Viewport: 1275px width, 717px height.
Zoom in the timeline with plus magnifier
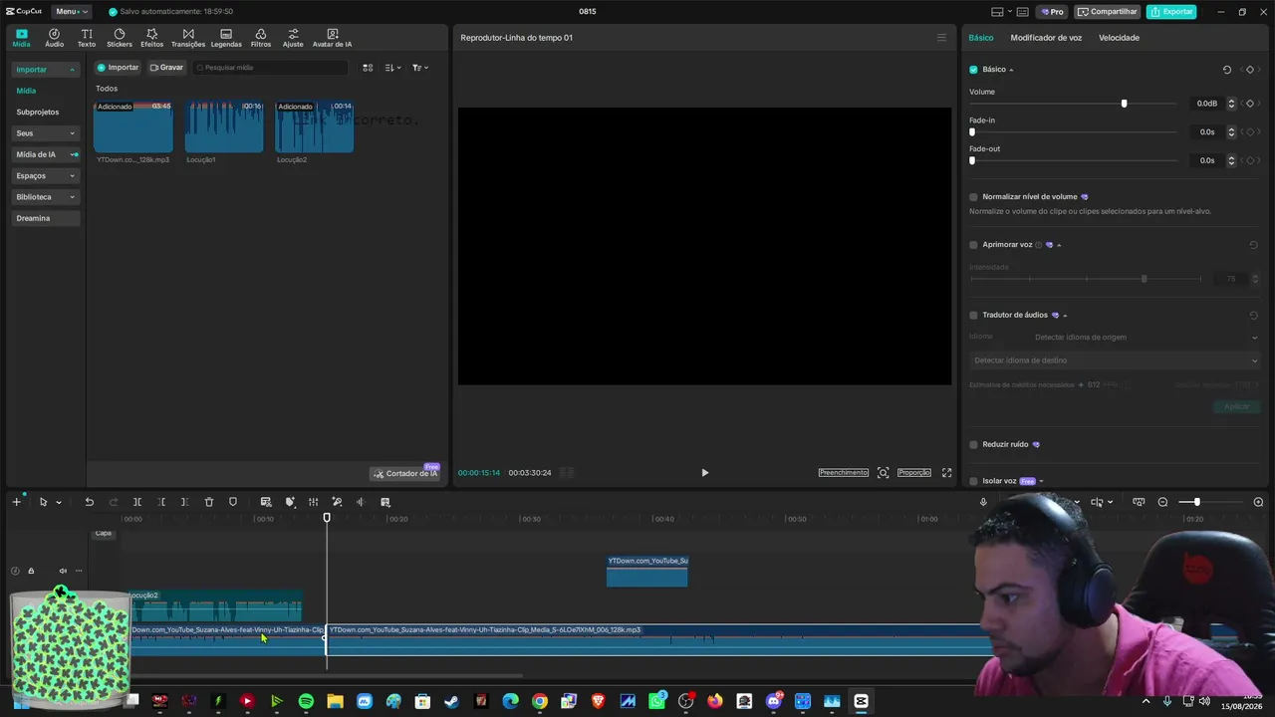coord(1259,502)
